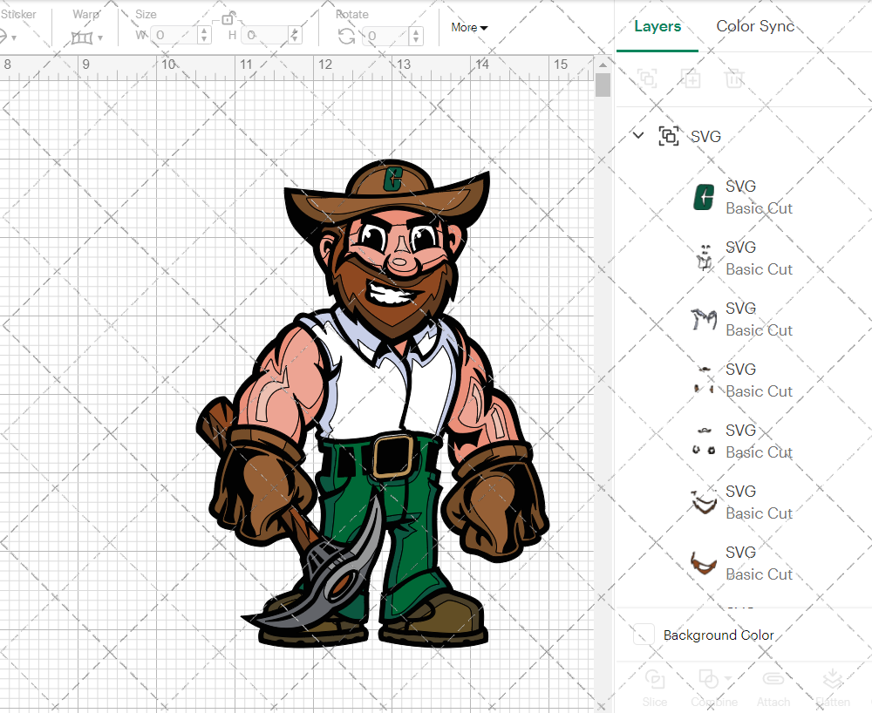Delete the selected layer using trash icon

pos(734,79)
